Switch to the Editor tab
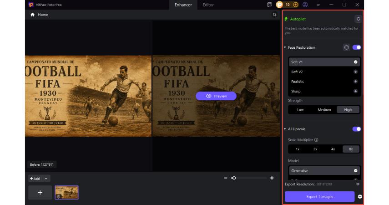Screen dimensions: 389x205 (x=208, y=5)
